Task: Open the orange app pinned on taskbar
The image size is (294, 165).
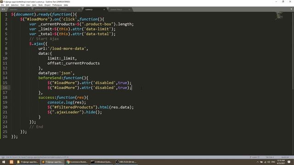Action: coord(11,162)
